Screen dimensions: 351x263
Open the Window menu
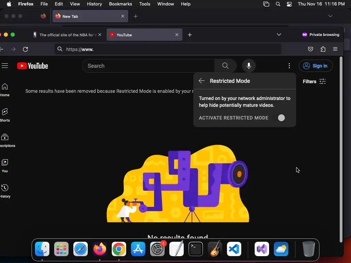click(166, 4)
